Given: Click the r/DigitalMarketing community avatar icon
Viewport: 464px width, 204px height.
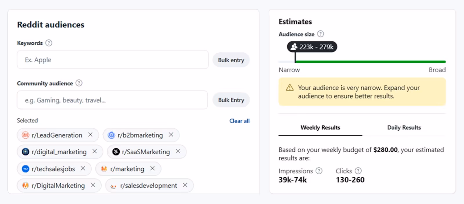Looking at the screenshot, I should [26, 185].
